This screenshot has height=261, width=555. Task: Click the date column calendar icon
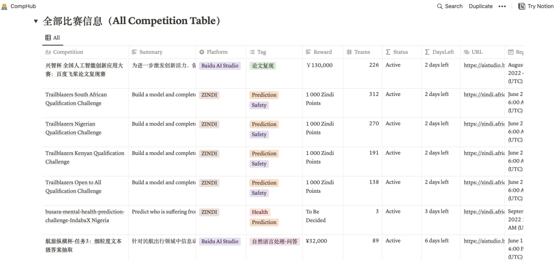click(x=510, y=52)
